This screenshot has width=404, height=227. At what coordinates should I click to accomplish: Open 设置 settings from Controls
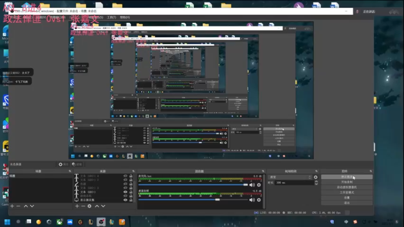[347, 197]
